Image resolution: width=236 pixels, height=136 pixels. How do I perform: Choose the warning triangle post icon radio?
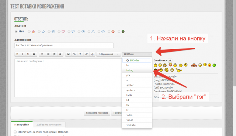[x=89, y=32]
